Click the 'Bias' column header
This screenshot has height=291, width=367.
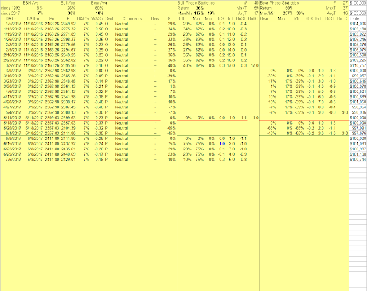point(155,18)
